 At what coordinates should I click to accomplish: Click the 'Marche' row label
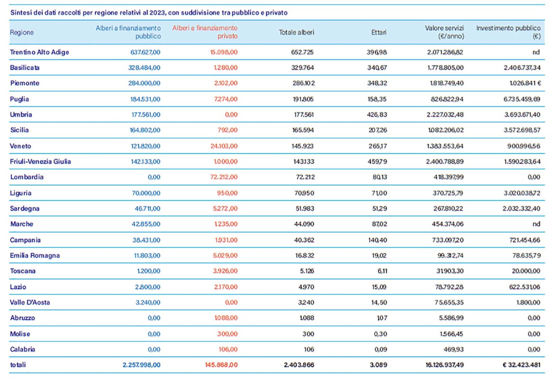point(21,224)
